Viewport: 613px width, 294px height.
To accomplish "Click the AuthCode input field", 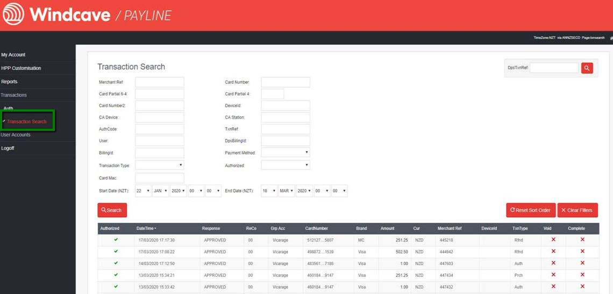I will point(160,129).
